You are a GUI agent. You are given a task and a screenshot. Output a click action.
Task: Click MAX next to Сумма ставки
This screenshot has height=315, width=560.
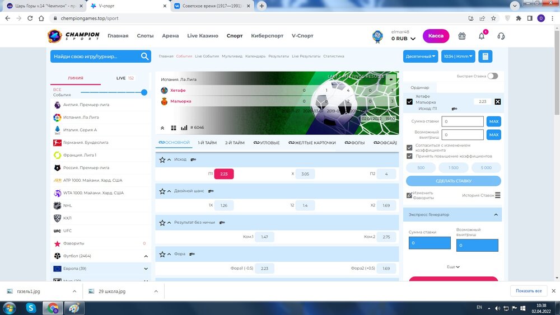coord(493,121)
